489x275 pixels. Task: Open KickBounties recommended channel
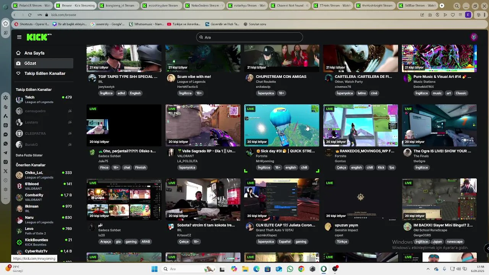click(x=44, y=242)
